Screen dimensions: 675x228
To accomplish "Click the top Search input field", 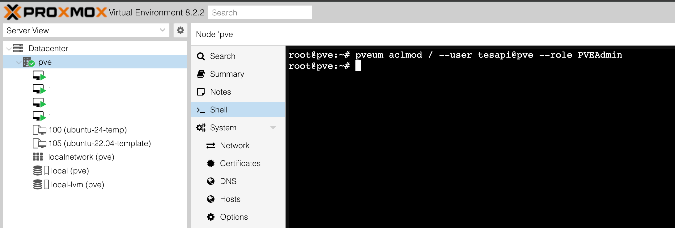I will click(x=260, y=13).
